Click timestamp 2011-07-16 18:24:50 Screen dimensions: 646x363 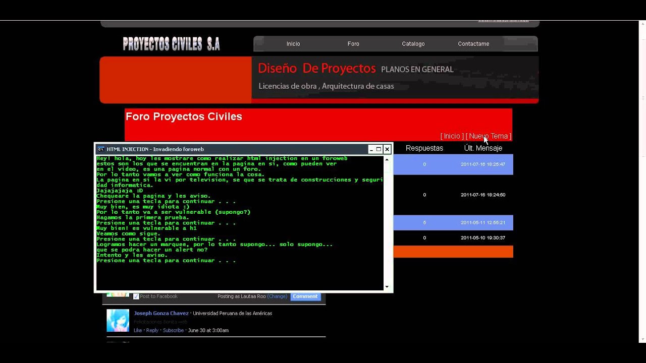(x=483, y=195)
